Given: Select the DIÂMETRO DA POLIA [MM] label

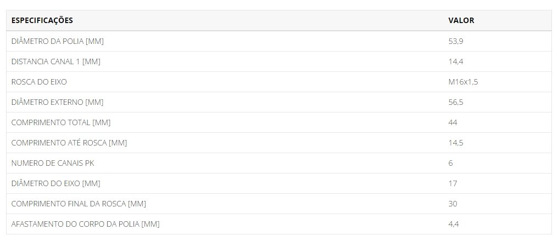Looking at the screenshot, I should (x=58, y=41).
